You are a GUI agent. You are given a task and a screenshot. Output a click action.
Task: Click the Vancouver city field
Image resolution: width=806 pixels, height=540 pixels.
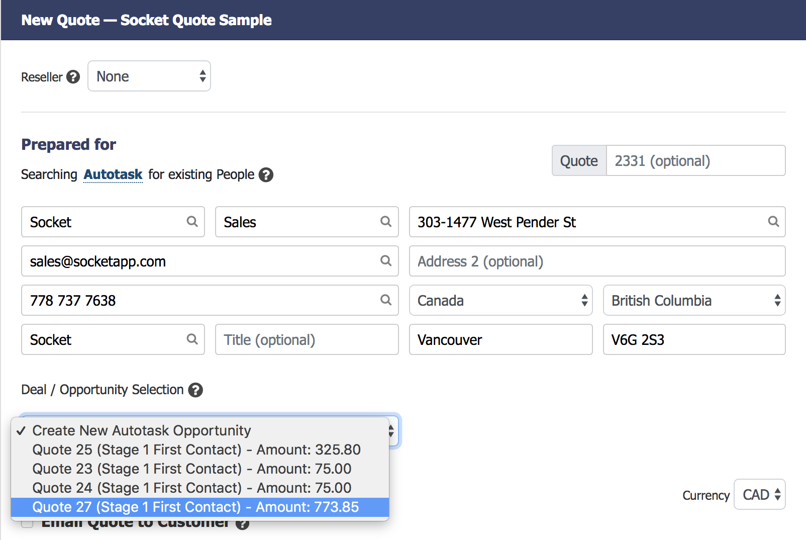click(501, 339)
